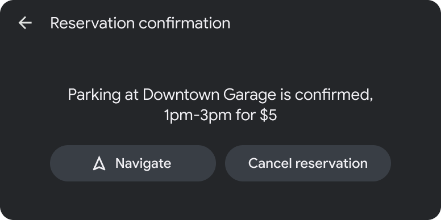The height and width of the screenshot is (220, 441).
Task: Cancel the parking reservation
Action: tap(307, 163)
